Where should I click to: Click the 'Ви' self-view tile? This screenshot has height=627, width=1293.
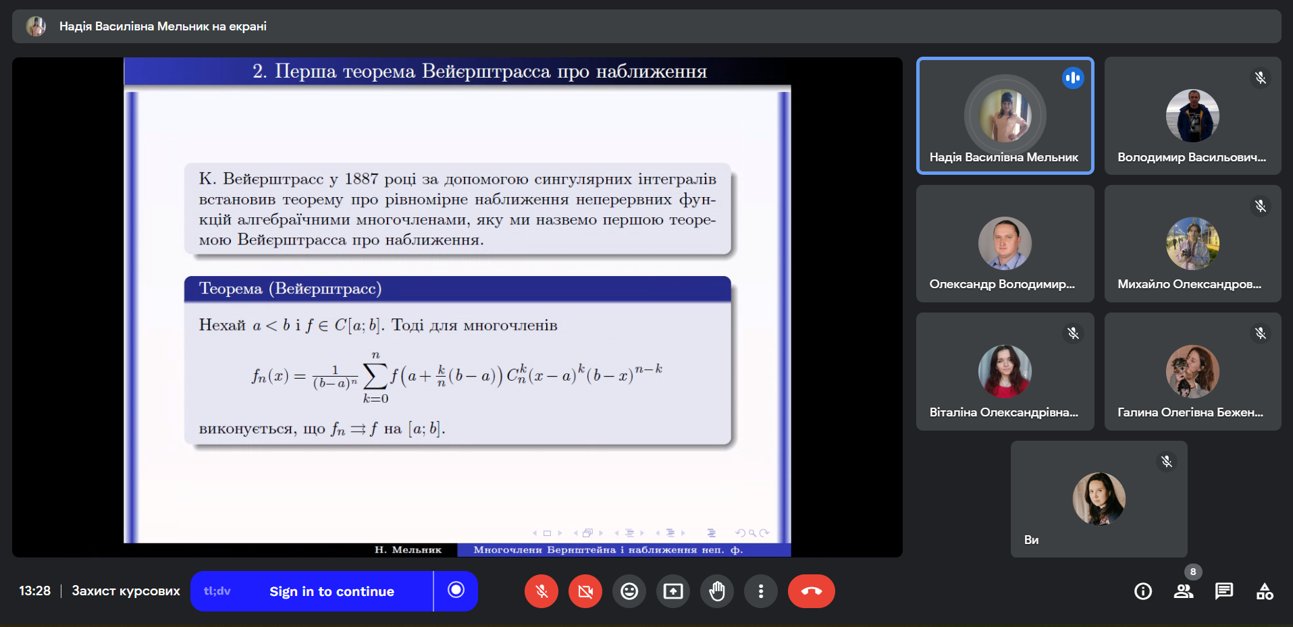click(1099, 499)
